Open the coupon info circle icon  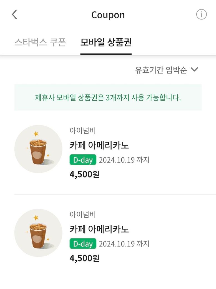(201, 14)
